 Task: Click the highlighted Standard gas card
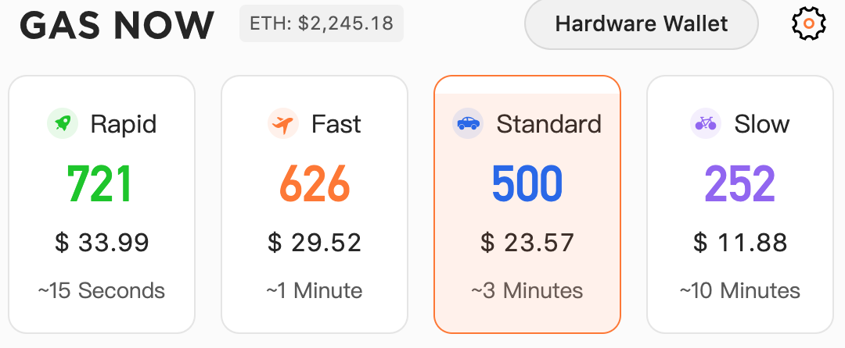527,204
